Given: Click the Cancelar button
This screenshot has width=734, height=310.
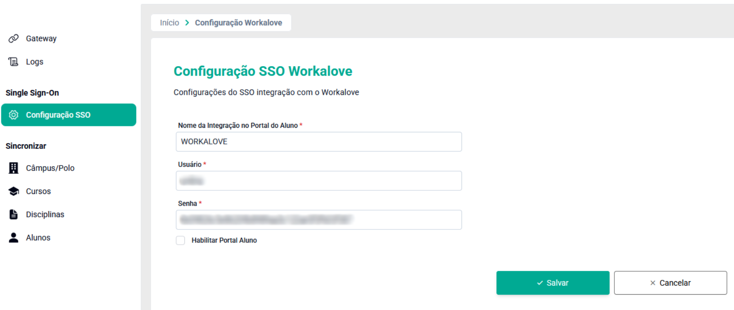Looking at the screenshot, I should point(670,283).
